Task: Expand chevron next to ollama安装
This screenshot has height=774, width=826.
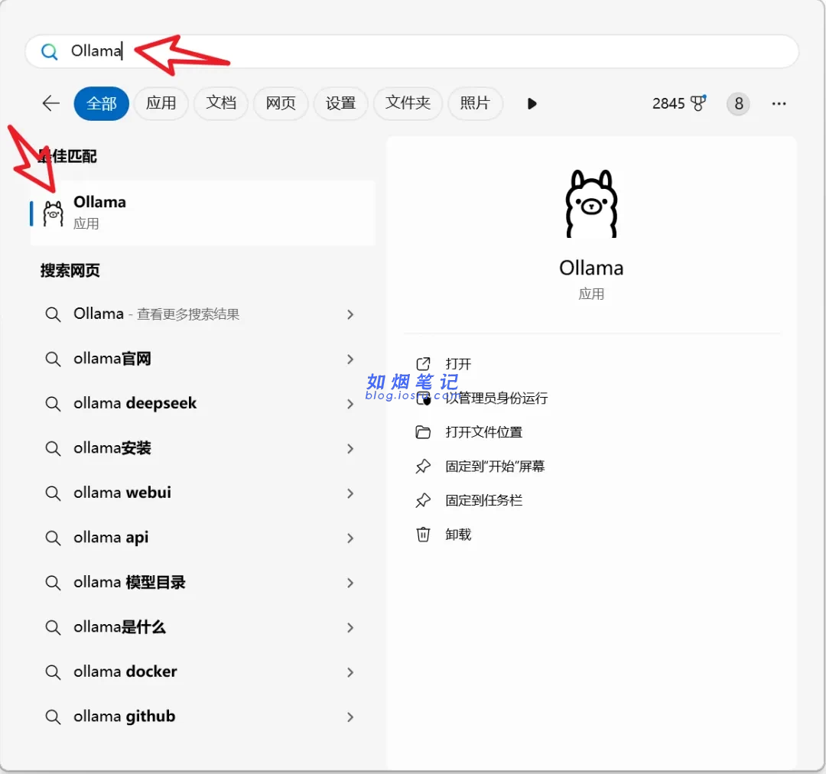Action: 350,449
